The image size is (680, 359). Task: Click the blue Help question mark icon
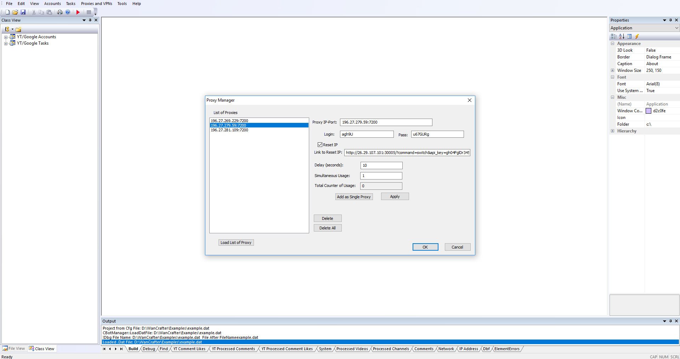click(x=68, y=12)
